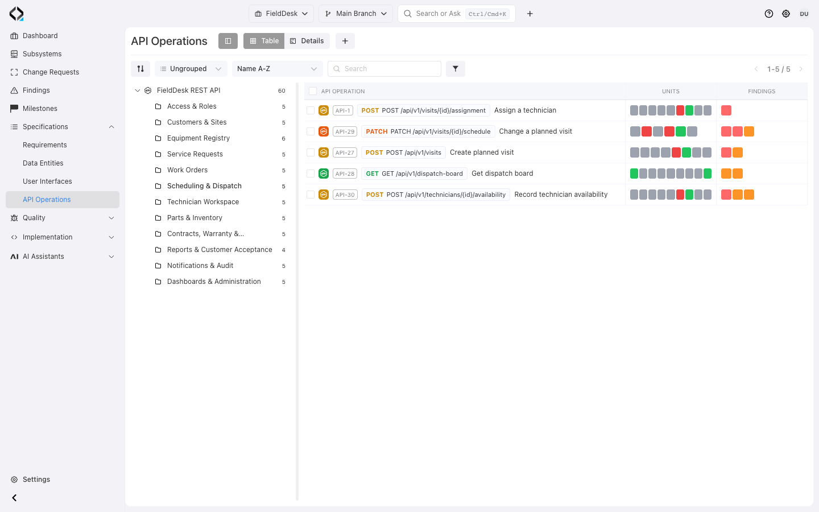Open the Name A-Z sort dropdown
The width and height of the screenshot is (819, 512).
tap(278, 69)
